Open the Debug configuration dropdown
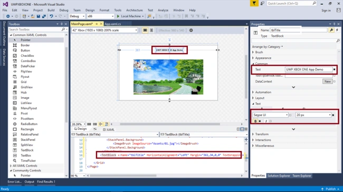This screenshot has height=192, width=343. 77,16
